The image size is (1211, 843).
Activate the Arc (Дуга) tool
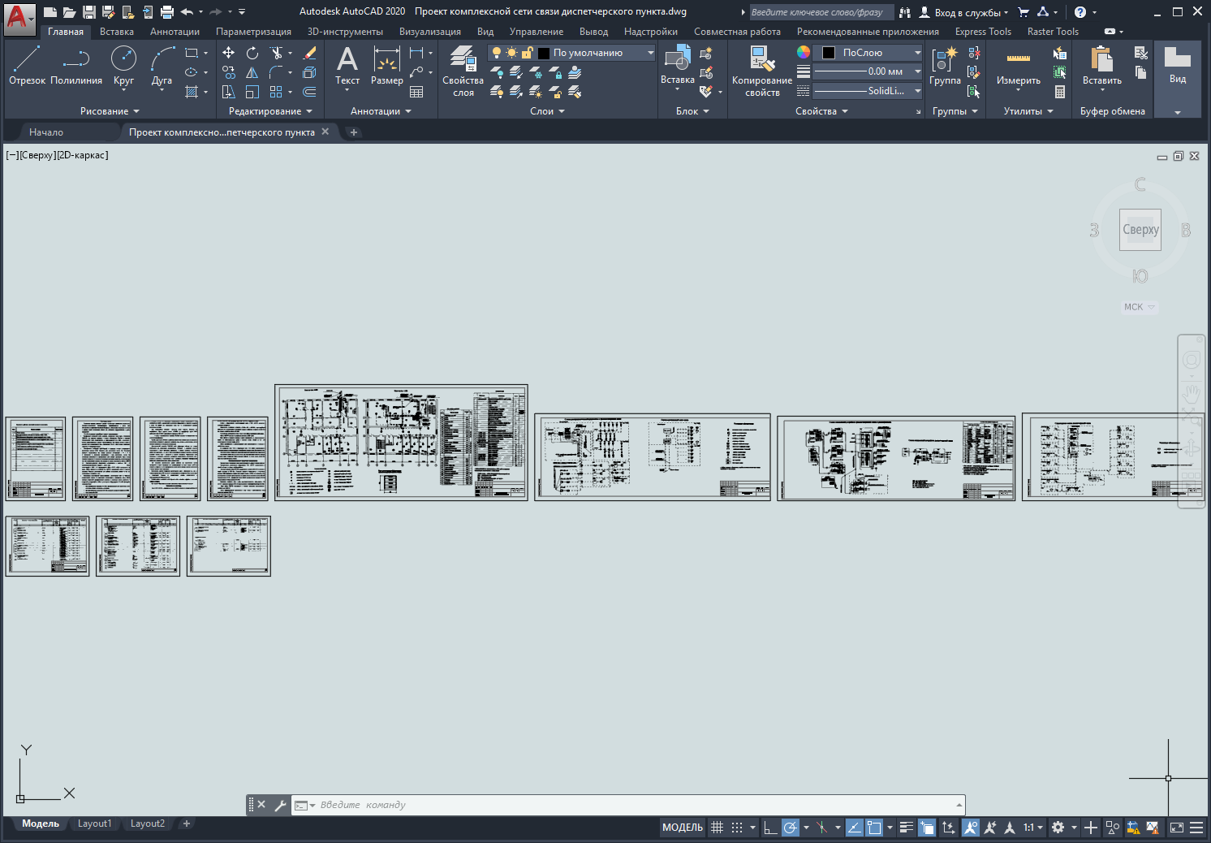click(162, 65)
